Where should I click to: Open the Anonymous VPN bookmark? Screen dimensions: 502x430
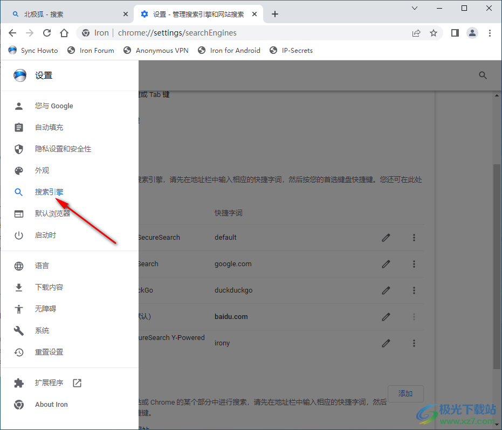[156, 51]
